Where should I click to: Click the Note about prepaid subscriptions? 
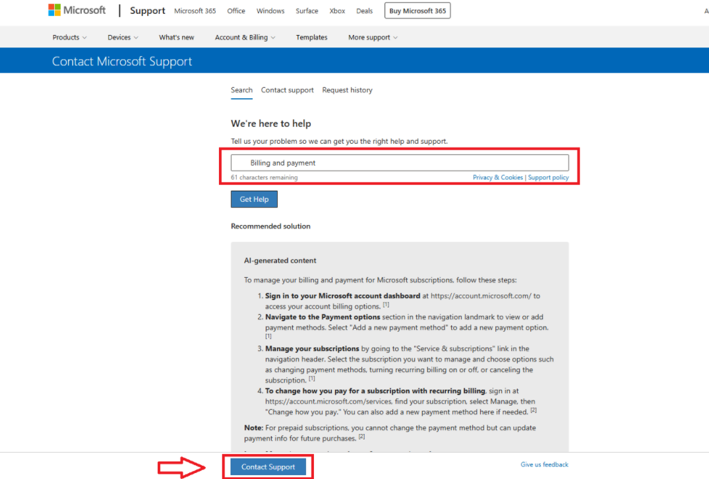(390, 433)
